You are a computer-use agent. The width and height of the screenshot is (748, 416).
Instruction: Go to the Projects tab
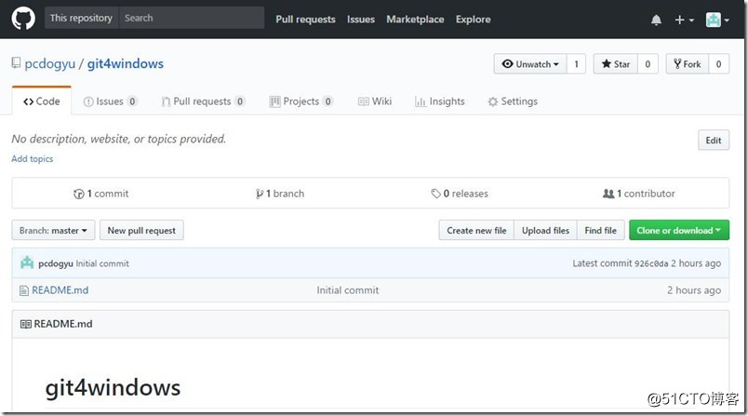click(x=301, y=101)
